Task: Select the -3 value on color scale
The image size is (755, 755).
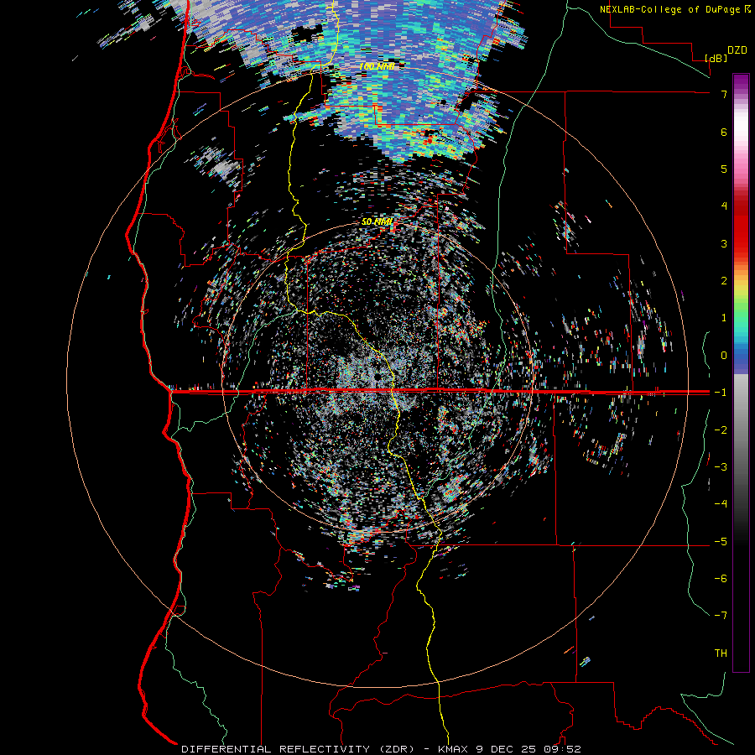Action: (x=721, y=467)
